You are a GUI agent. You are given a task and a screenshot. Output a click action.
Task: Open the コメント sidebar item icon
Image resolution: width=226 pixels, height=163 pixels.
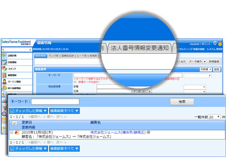click(5, 68)
